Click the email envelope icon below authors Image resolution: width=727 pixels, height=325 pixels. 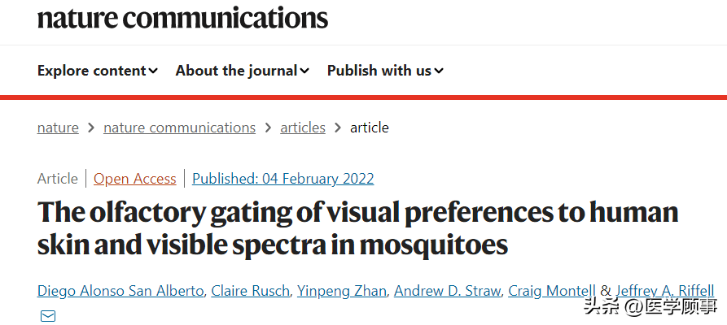point(48,316)
